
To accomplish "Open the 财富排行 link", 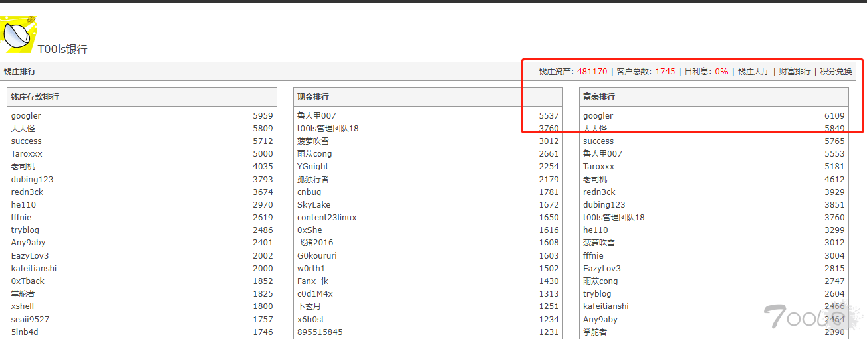I will click(x=795, y=72).
